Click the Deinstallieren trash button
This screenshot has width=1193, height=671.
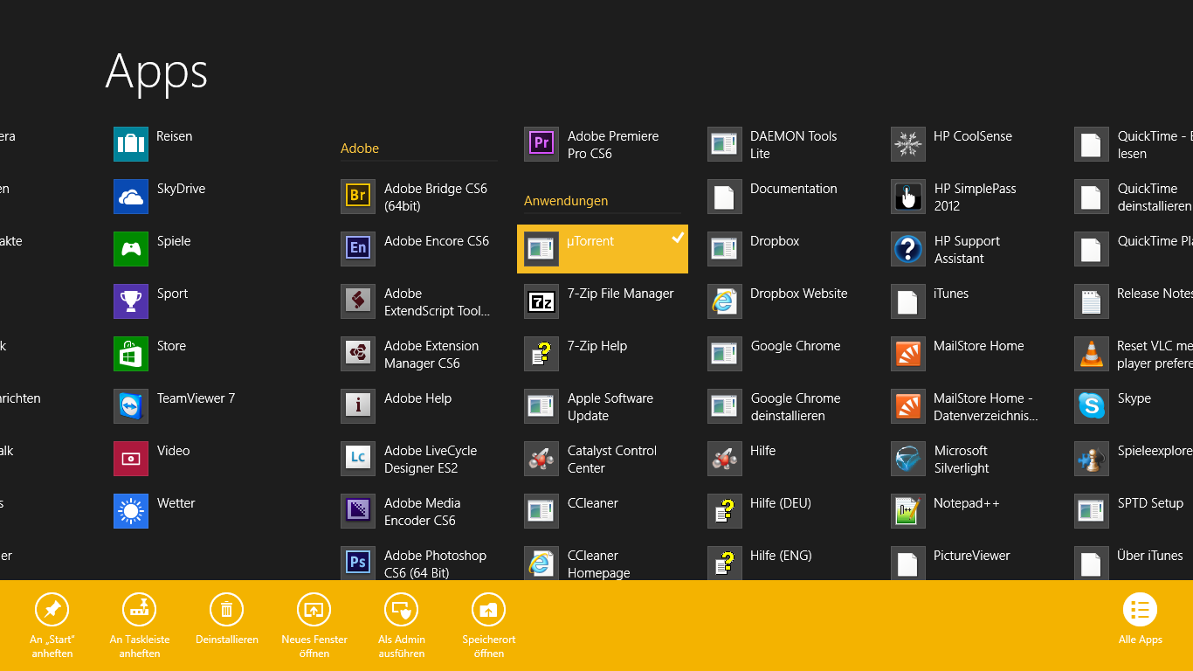[227, 620]
